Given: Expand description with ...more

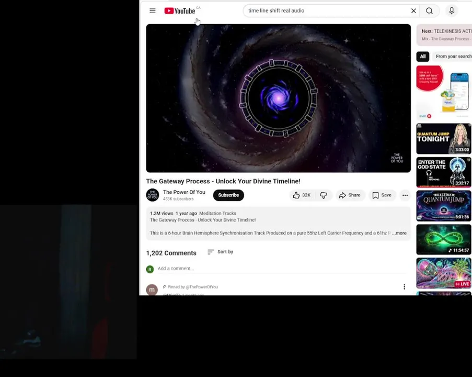Looking at the screenshot, I should [399, 233].
